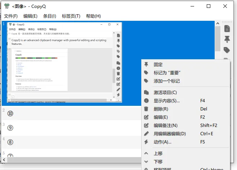Screen dimensions: 237x170
Task: Select 显示内容(S)... in context menu
Action: (185, 101)
